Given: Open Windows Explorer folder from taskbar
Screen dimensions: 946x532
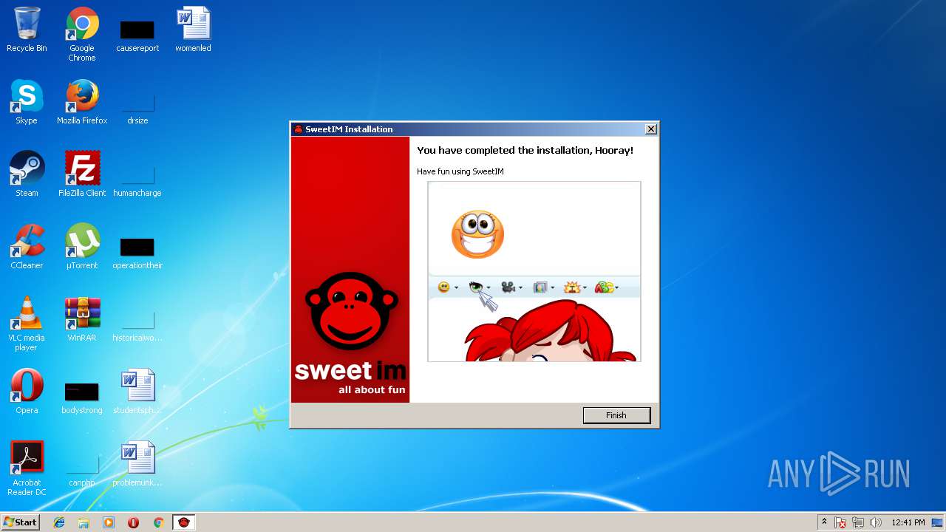Looking at the screenshot, I should [84, 522].
